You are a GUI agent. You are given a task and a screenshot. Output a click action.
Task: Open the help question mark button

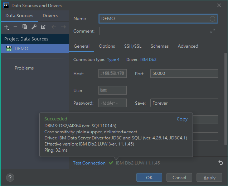[10, 177]
